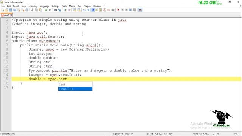Undo the last edit via the Undo icon
Image resolution: width=242 pixels, height=136 pixels.
point(46,10)
